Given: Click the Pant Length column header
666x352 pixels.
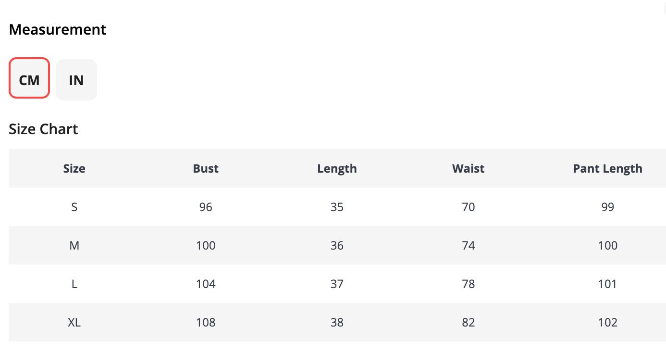Looking at the screenshot, I should click(607, 169).
